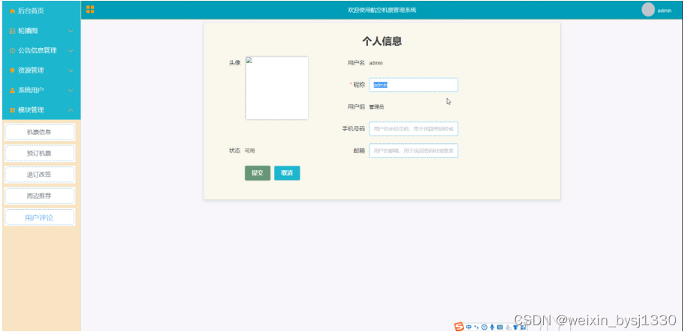Cancel changes with 取消 button
Screen dimensions: 688x335
click(287, 173)
